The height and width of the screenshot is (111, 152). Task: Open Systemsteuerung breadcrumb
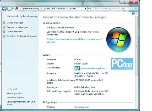[x=30, y=9]
